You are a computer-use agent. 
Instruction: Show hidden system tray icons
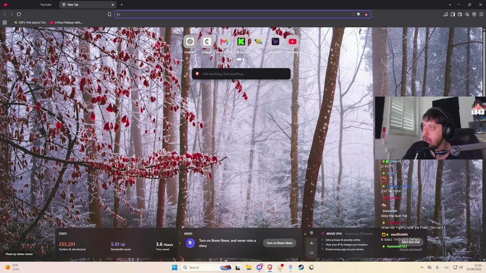[x=421, y=267]
